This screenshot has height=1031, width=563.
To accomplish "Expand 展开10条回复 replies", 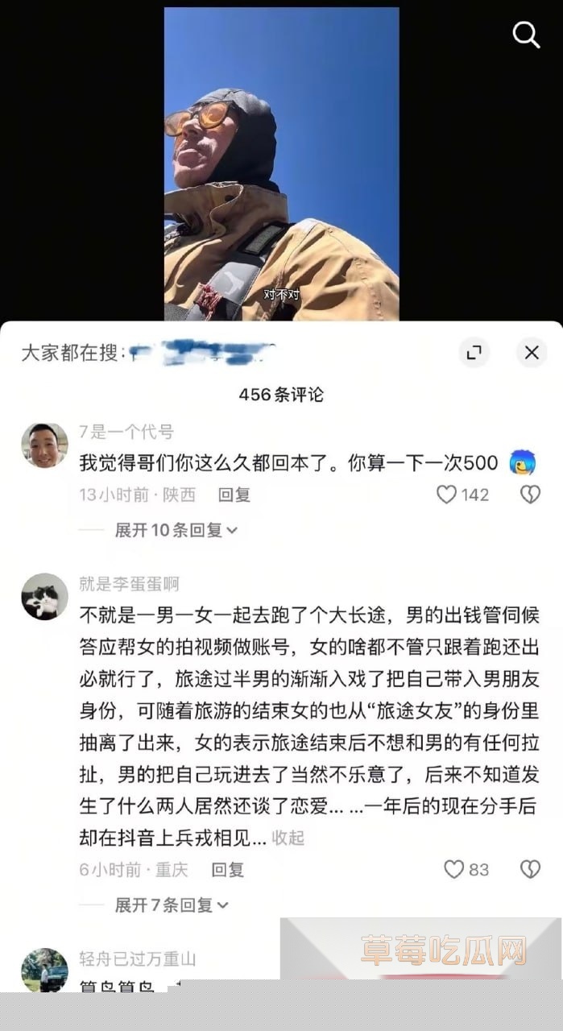I will coord(176,530).
